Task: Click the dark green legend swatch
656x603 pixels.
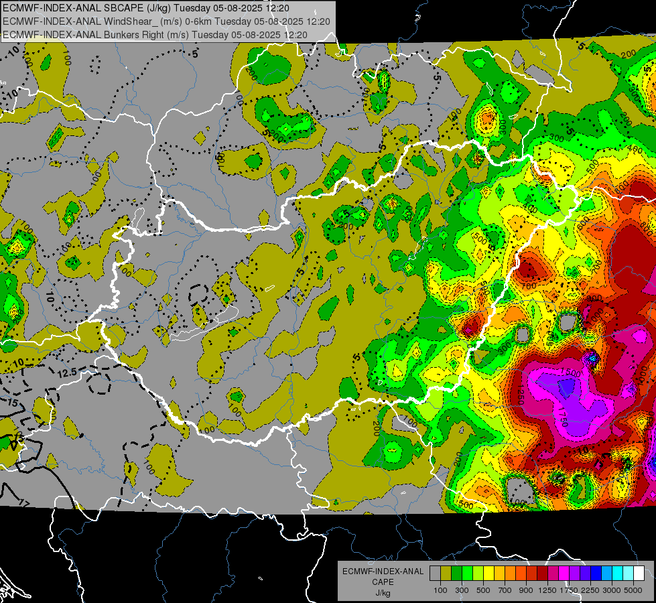Action: [x=456, y=573]
